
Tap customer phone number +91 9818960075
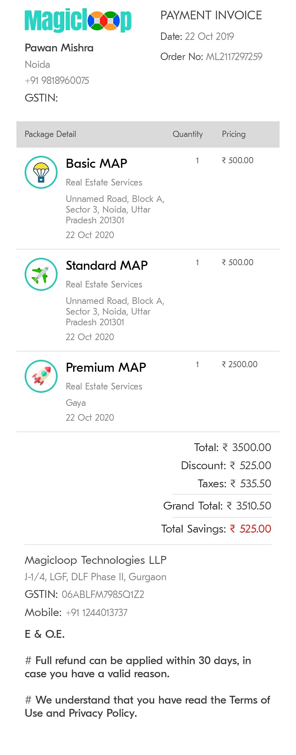(57, 81)
